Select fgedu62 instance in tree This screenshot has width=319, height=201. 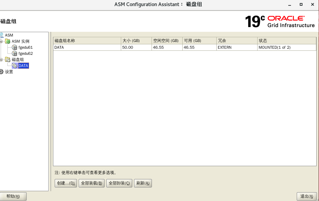(x=25, y=53)
